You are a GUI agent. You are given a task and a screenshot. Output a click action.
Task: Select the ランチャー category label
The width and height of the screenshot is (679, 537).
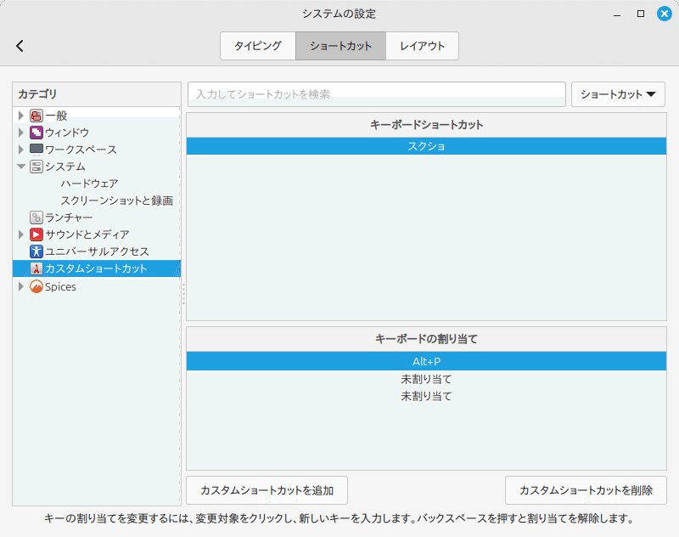69,218
